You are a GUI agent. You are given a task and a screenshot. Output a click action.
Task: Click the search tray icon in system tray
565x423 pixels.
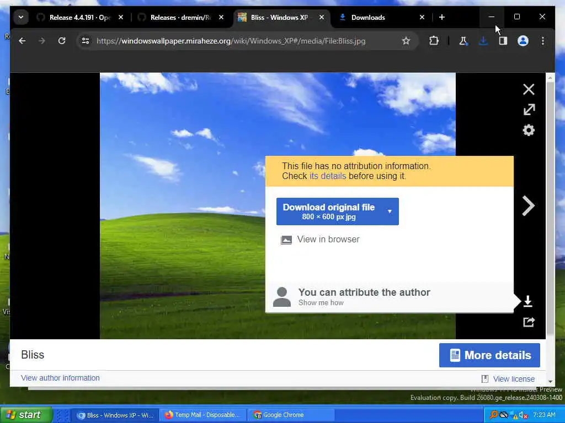click(493, 415)
